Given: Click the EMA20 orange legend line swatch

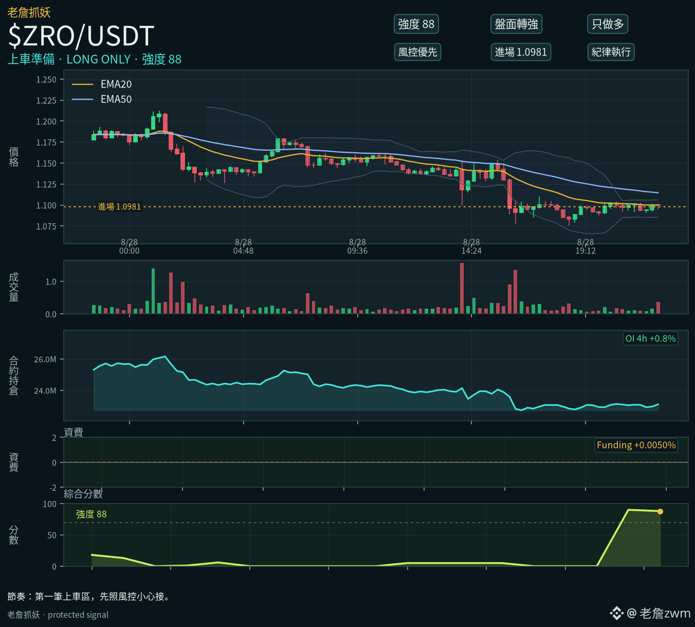Looking at the screenshot, I should pyautogui.click(x=82, y=84).
